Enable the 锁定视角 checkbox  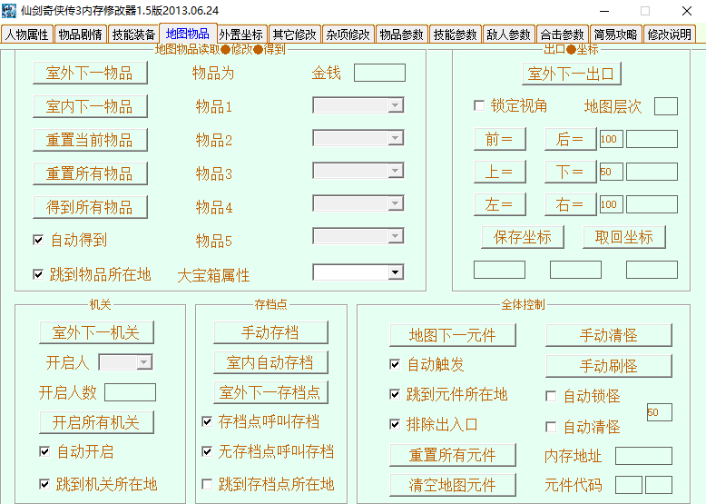[479, 106]
